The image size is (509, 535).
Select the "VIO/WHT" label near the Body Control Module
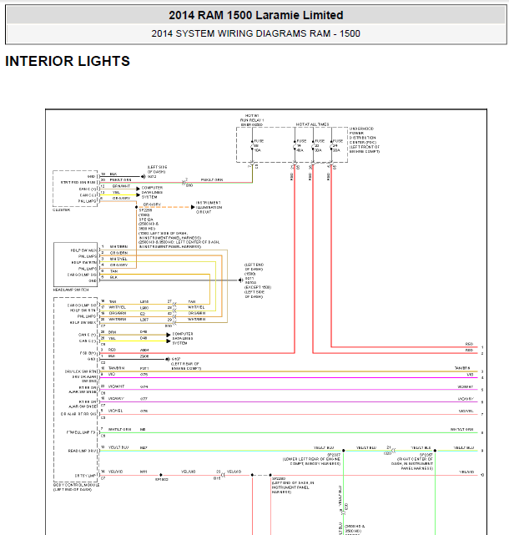[116, 386]
